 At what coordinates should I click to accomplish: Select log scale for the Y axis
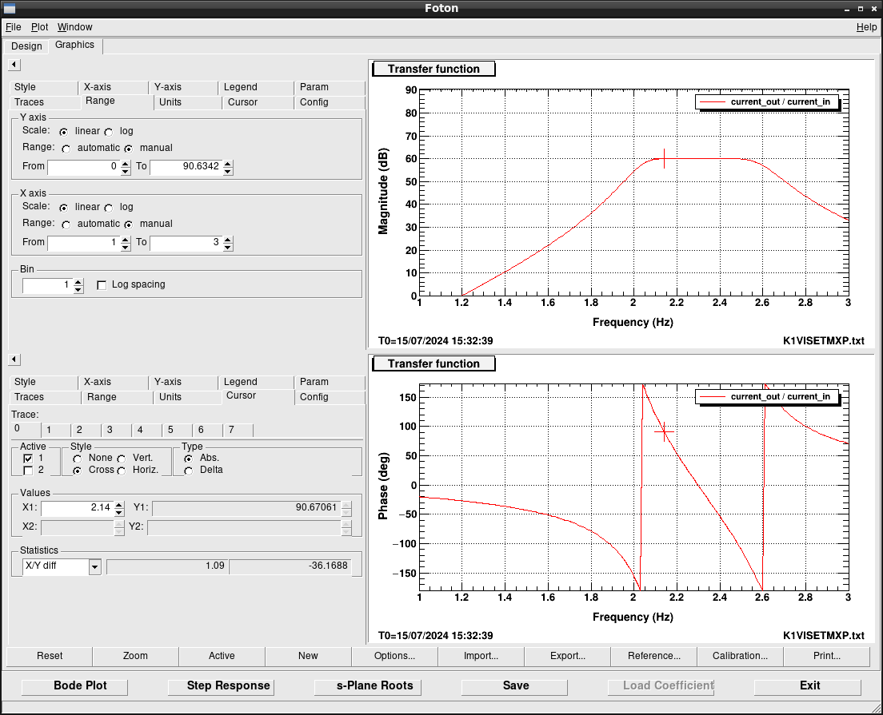(109, 132)
